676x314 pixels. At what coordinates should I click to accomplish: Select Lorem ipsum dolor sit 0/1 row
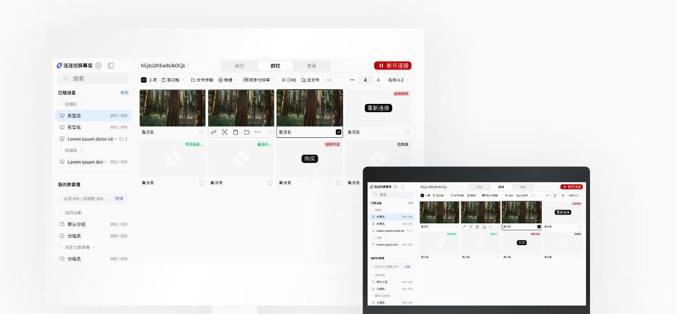[93, 139]
